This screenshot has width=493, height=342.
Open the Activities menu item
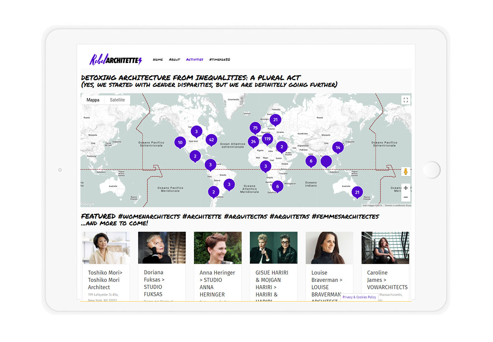[x=195, y=60]
